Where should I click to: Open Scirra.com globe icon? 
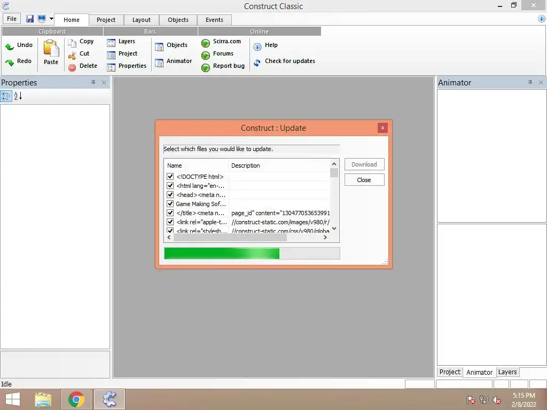[206, 43]
